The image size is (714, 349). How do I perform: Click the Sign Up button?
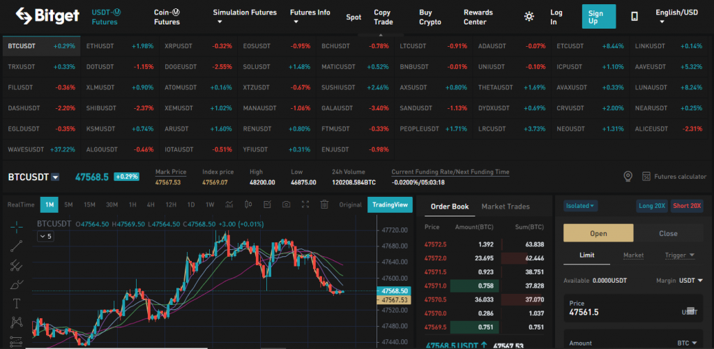click(599, 16)
